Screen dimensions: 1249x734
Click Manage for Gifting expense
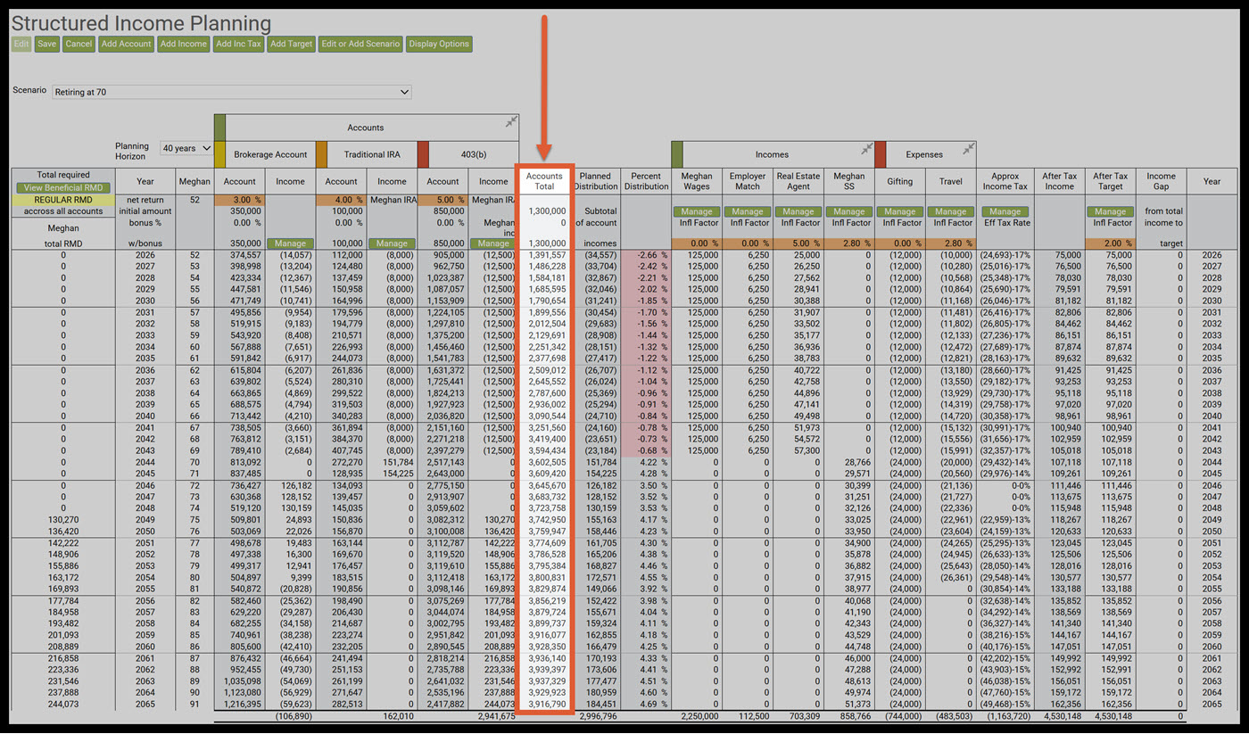click(899, 211)
